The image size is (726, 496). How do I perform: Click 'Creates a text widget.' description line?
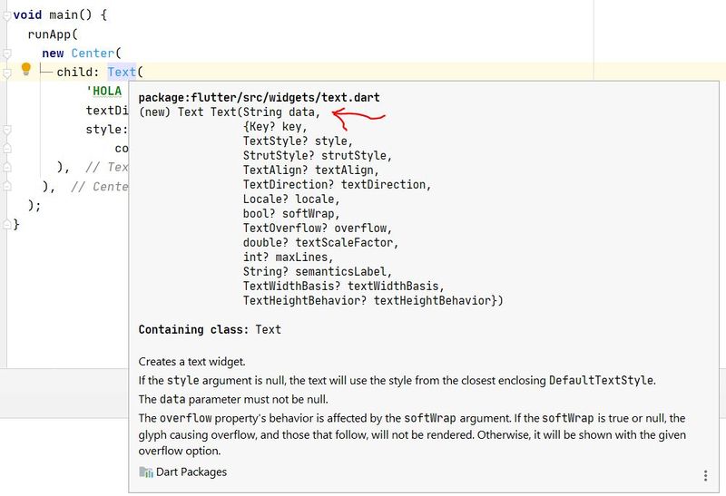[x=191, y=362]
